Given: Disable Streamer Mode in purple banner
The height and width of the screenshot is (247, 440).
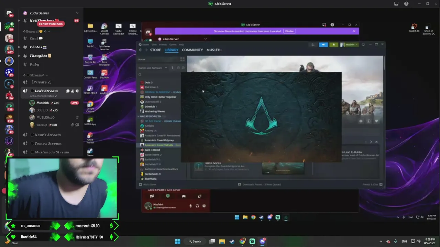Looking at the screenshot, I should (x=289, y=31).
